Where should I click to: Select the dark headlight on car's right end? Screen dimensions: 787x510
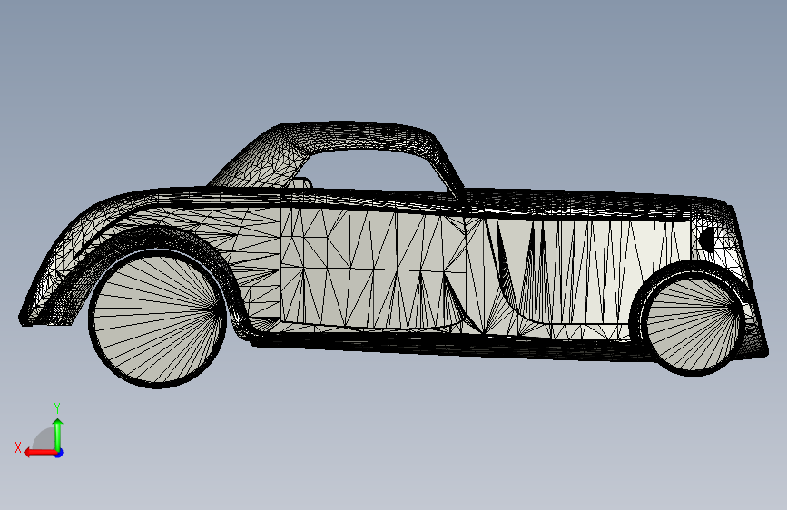[707, 240]
